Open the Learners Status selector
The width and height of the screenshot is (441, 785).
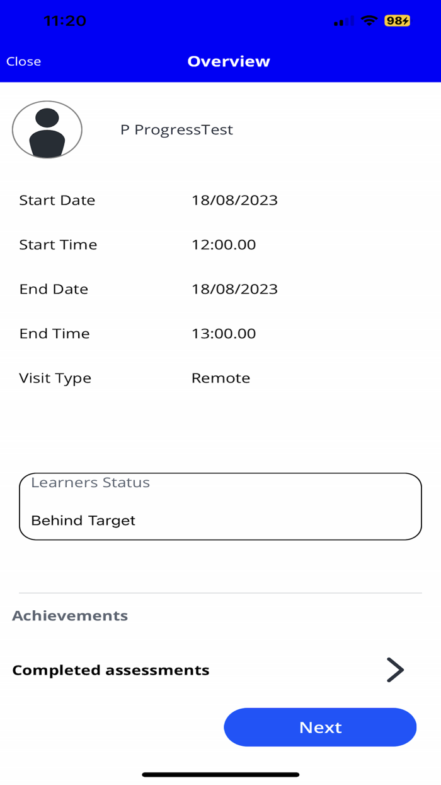(x=220, y=506)
